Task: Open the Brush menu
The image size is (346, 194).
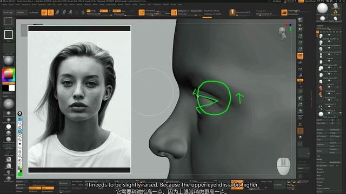Action: (11, 4)
